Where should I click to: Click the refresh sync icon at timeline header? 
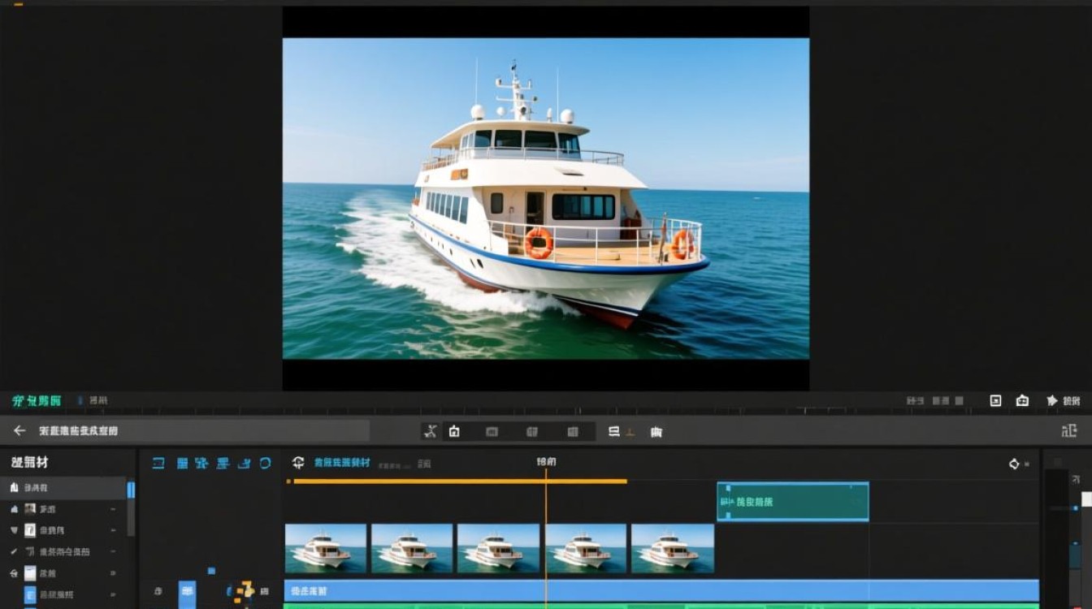point(298,463)
